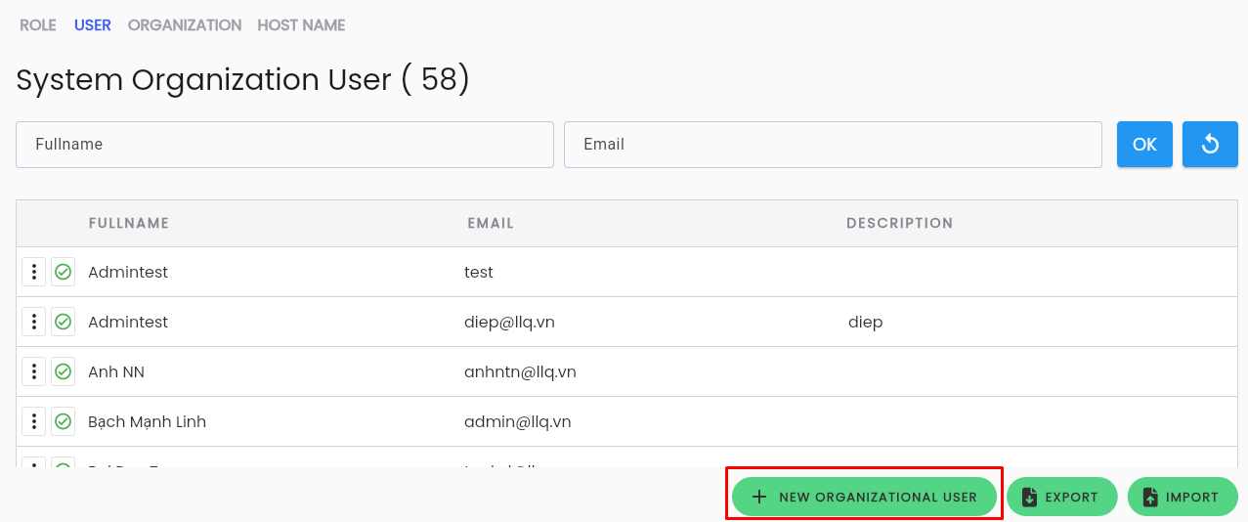The width and height of the screenshot is (1248, 522).
Task: Toggle the active status check for Bạch Mạnh Linh
Action: tap(64, 421)
